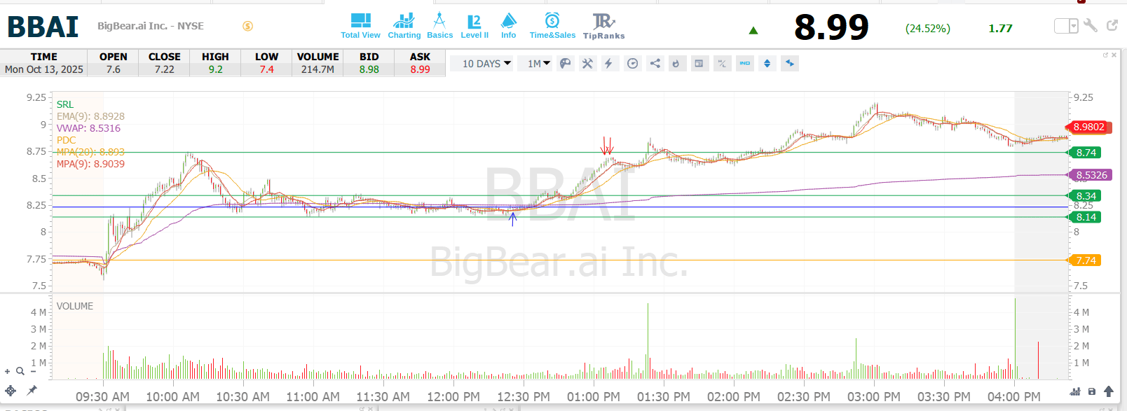
Task: Zoom in with the plus icon
Action: pyautogui.click(x=8, y=371)
